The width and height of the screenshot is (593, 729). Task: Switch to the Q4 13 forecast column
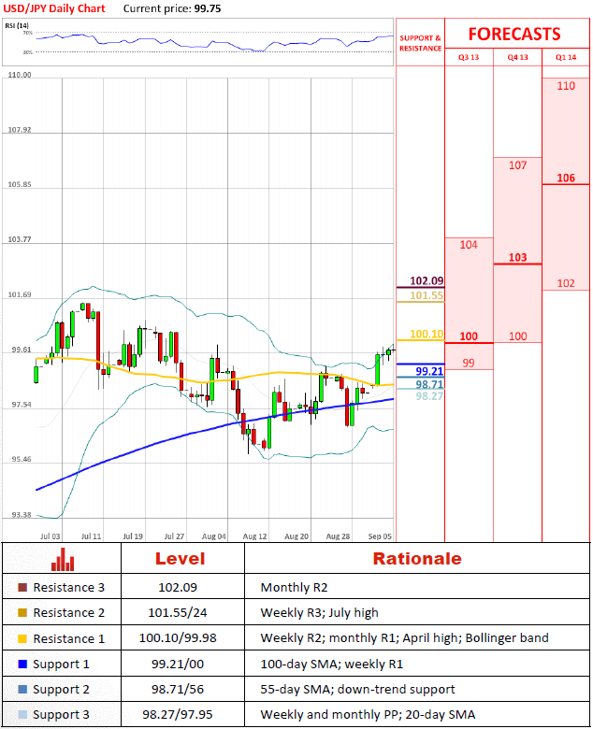517,57
